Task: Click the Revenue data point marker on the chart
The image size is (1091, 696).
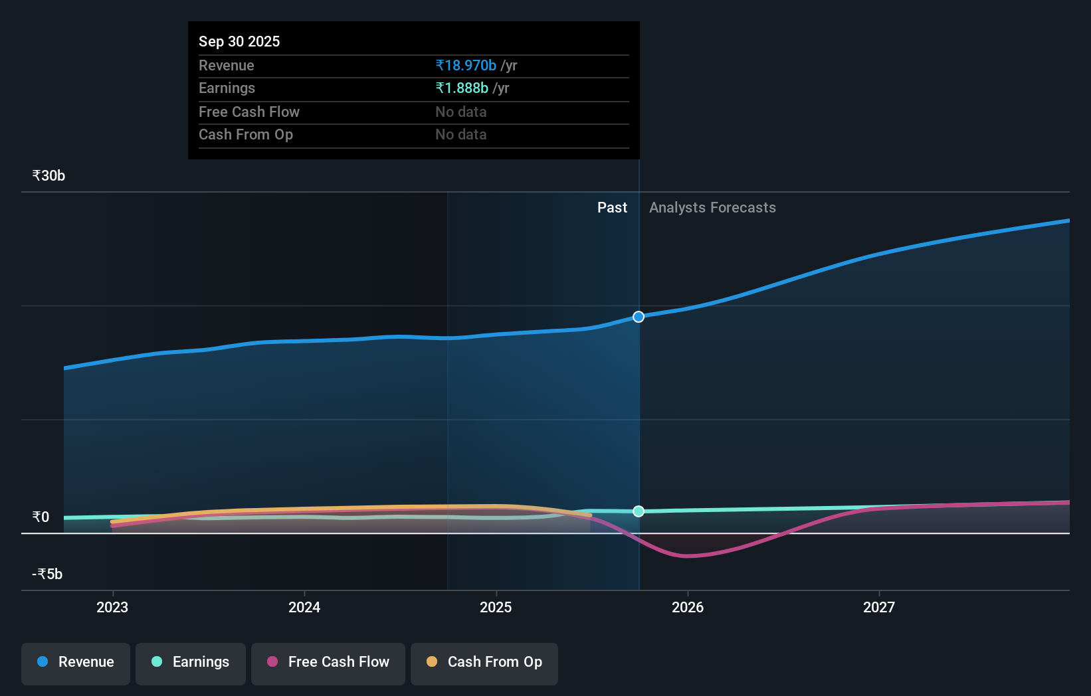Action: pyautogui.click(x=639, y=317)
